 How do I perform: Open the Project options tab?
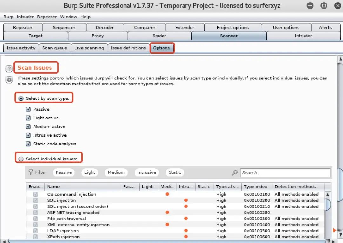pyautogui.click(x=233, y=27)
